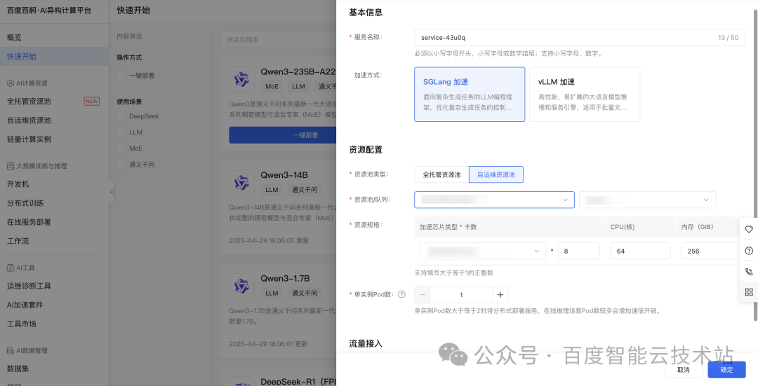Click the favorite heart icon on right toolbar
Image resolution: width=758 pixels, height=386 pixels.
(749, 229)
